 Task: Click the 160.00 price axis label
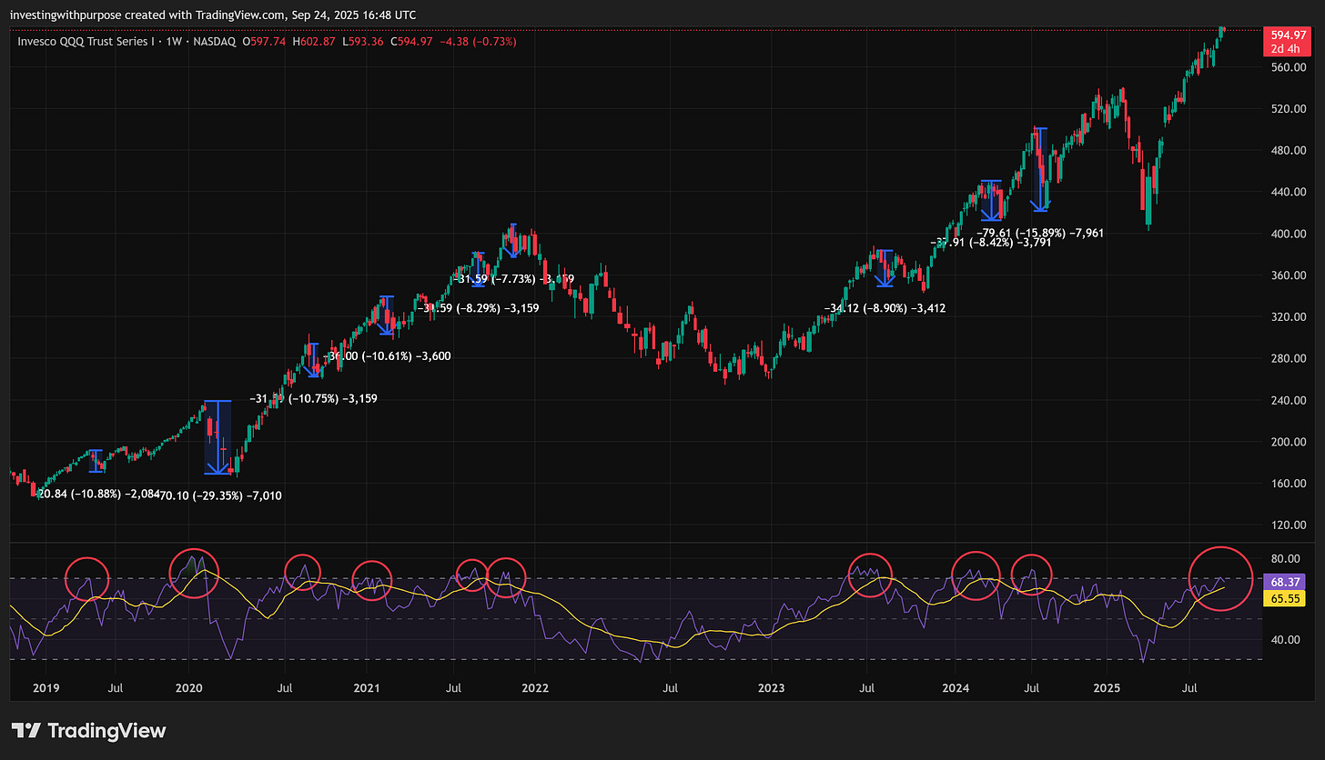click(x=1290, y=484)
